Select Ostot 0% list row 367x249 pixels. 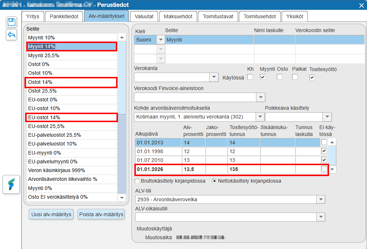coord(72,64)
